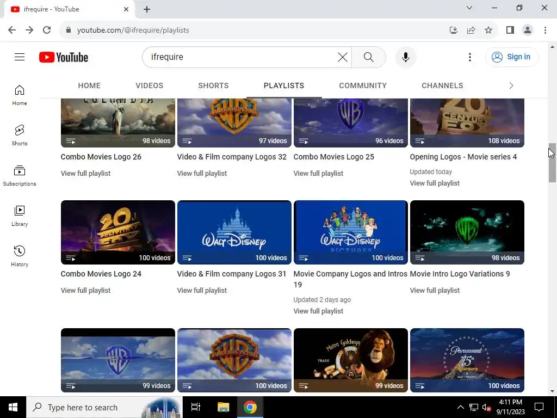Open Video & Film company Logos 31 thumbnail
The width and height of the screenshot is (557, 418).
(234, 232)
